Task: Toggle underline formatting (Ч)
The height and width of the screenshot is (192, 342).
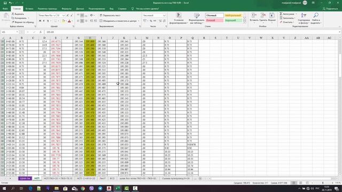Action: click(48, 21)
